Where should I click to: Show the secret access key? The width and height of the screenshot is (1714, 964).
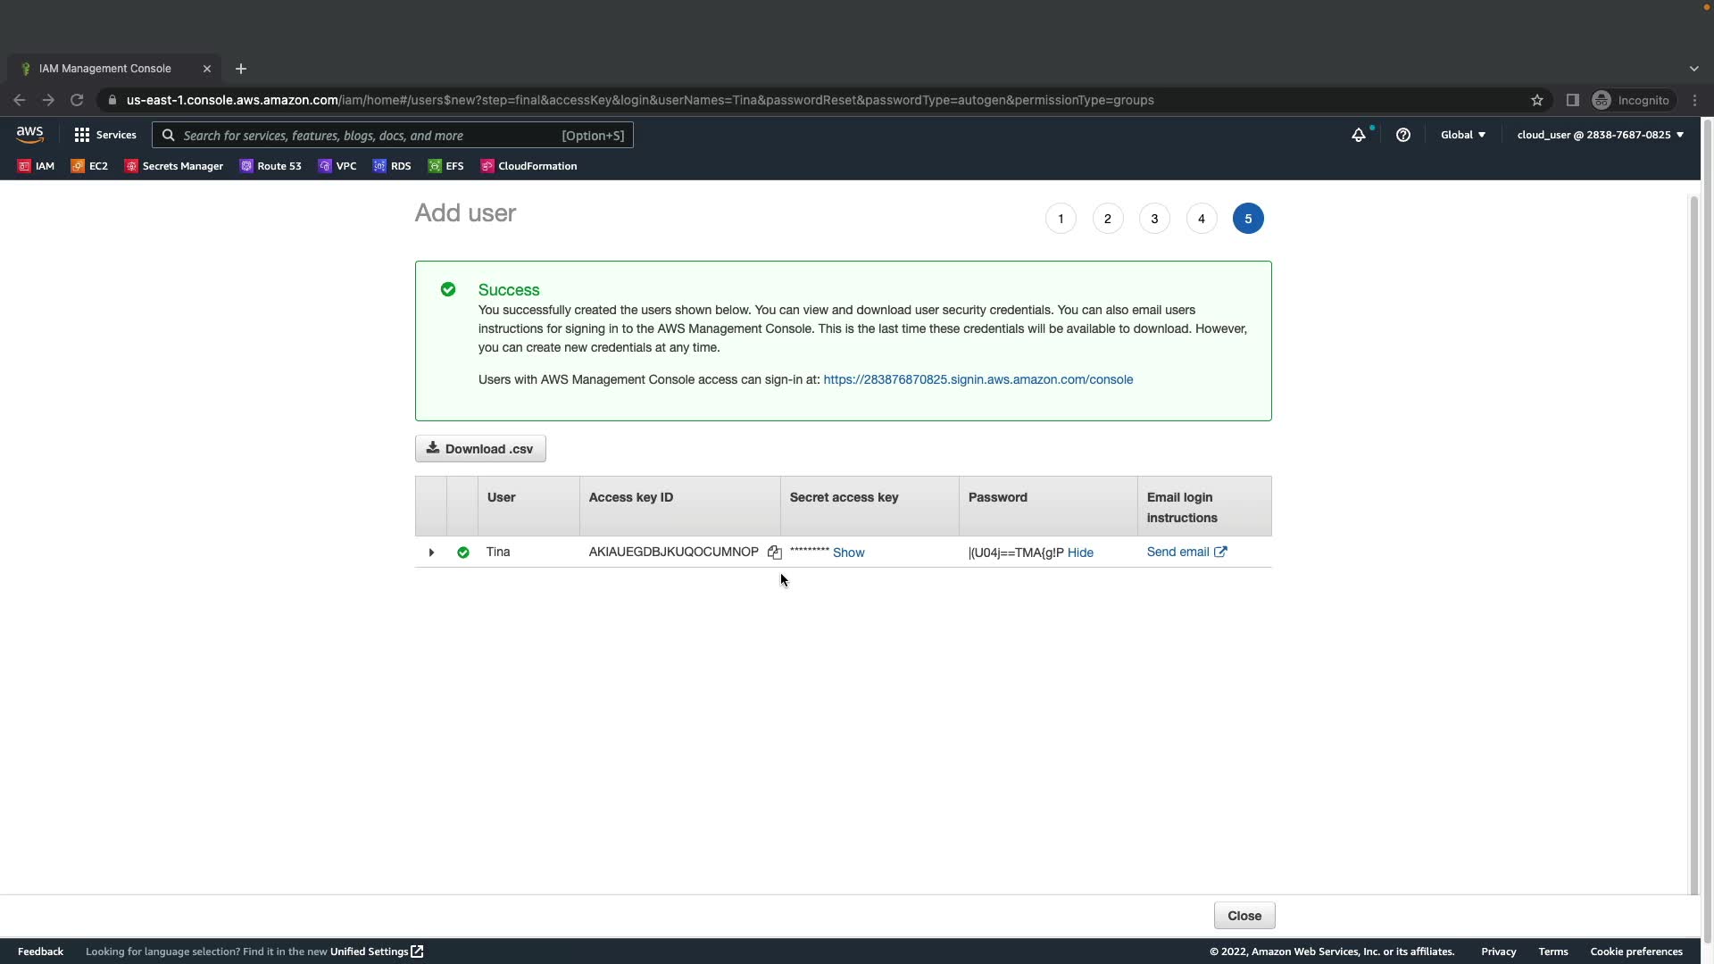click(848, 553)
